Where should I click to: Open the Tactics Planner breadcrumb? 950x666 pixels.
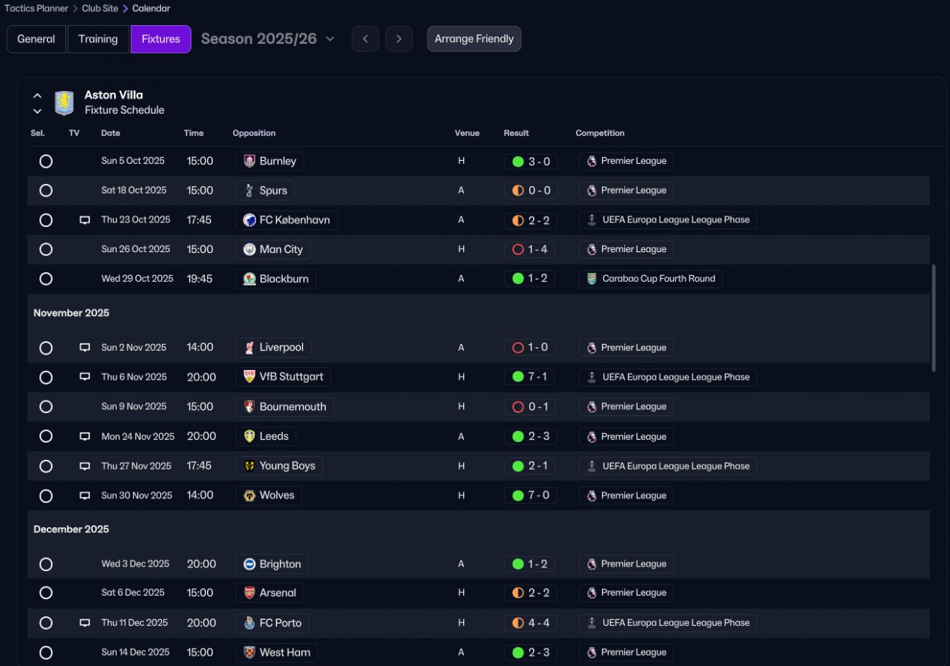[36, 9]
